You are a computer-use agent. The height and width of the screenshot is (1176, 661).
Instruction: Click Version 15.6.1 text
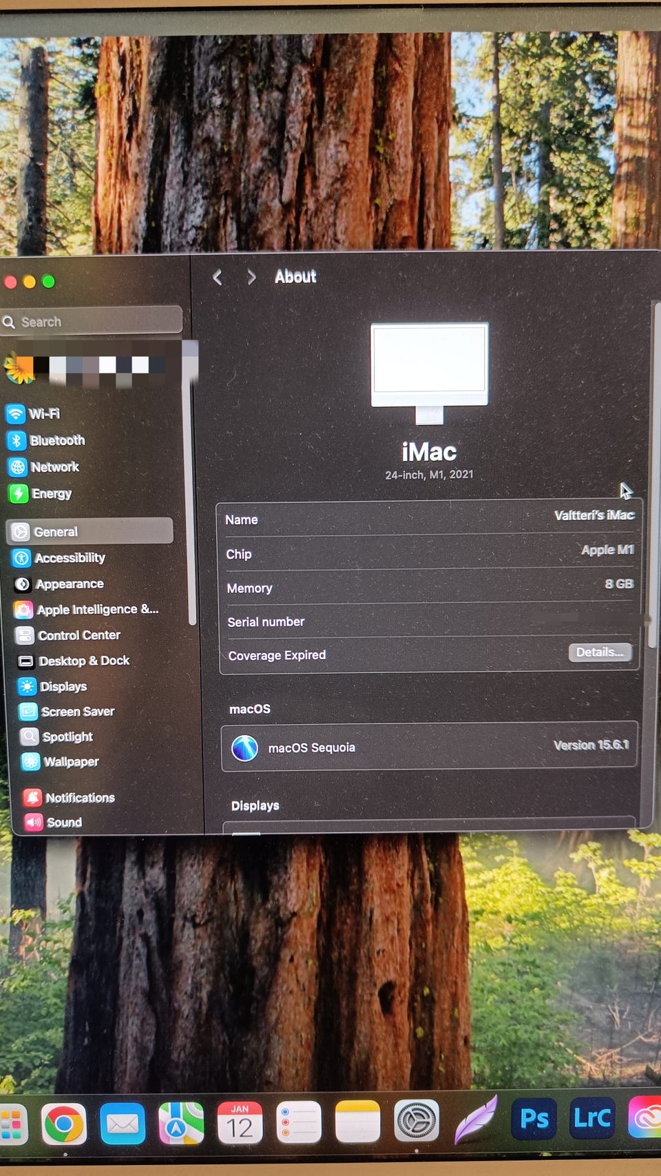click(591, 745)
